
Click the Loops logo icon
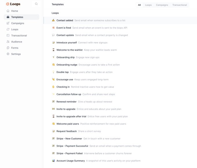[x=8, y=4]
